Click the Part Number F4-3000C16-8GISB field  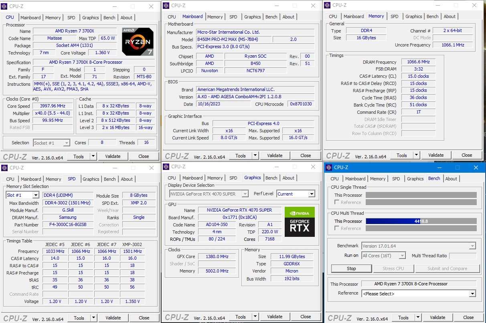67,225
